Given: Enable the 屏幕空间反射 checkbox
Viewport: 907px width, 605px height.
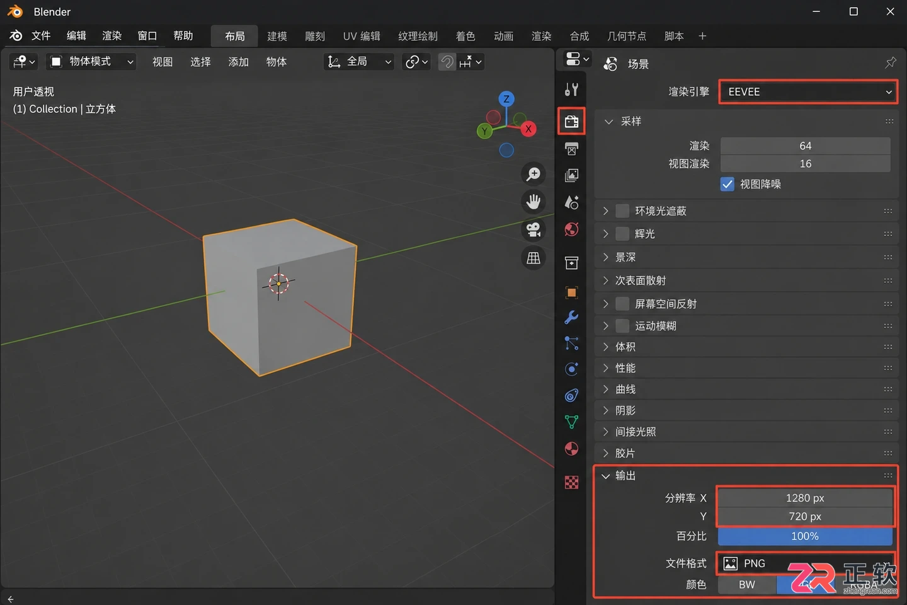Looking at the screenshot, I should [622, 304].
